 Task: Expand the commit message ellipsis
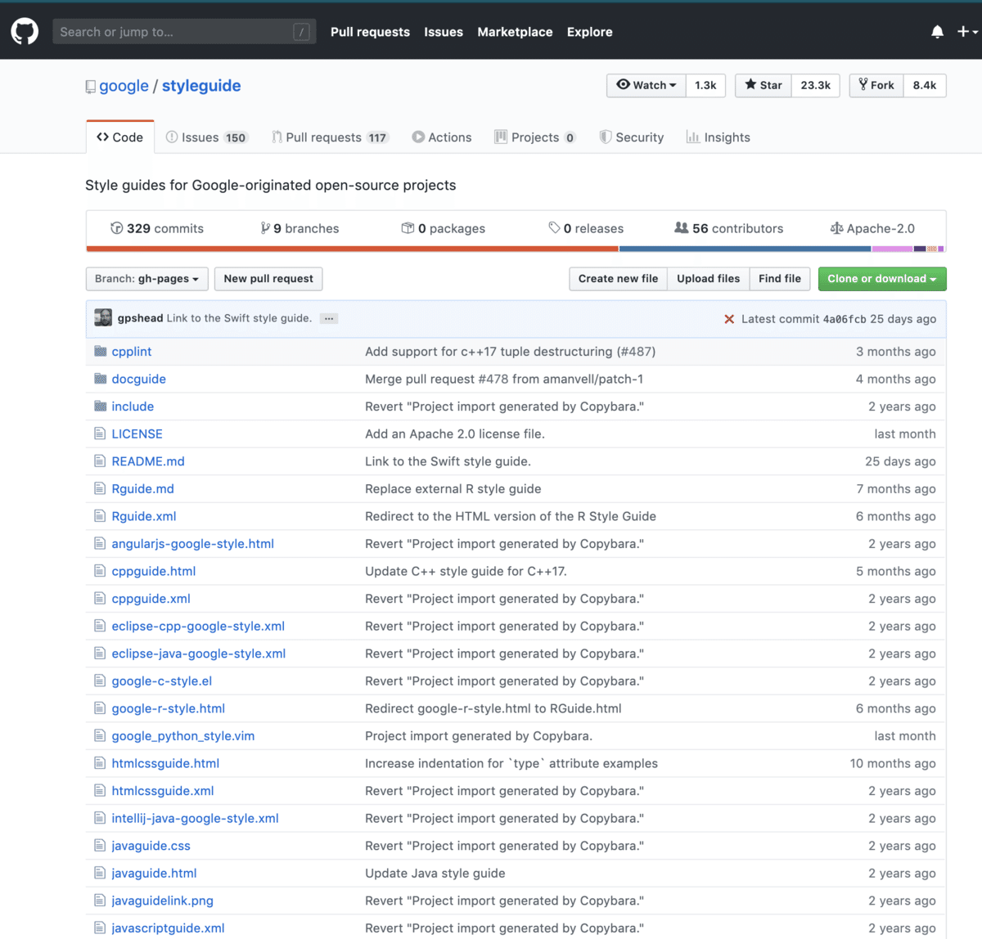(329, 318)
